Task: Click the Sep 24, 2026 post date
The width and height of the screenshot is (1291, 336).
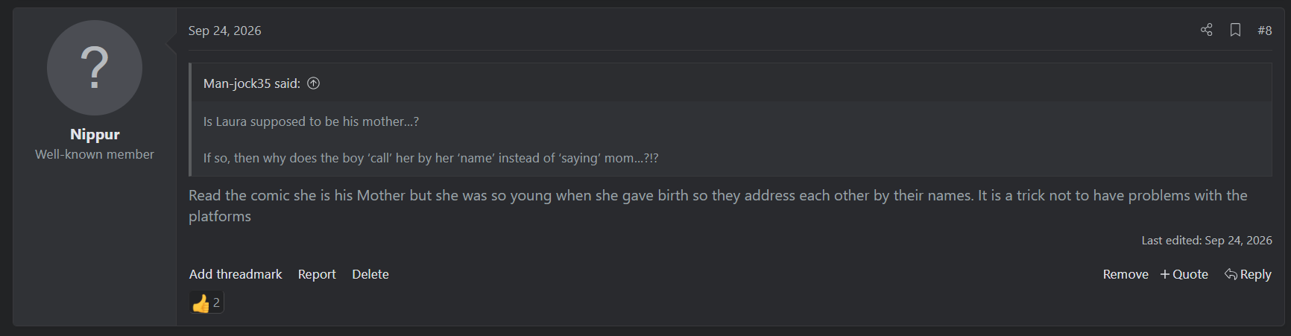Action: tap(224, 31)
